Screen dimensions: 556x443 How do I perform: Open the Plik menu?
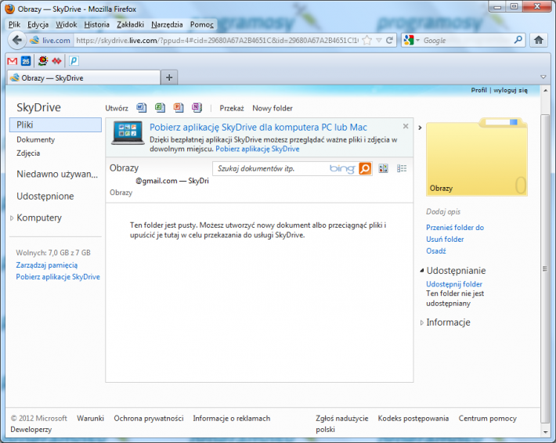pos(14,24)
